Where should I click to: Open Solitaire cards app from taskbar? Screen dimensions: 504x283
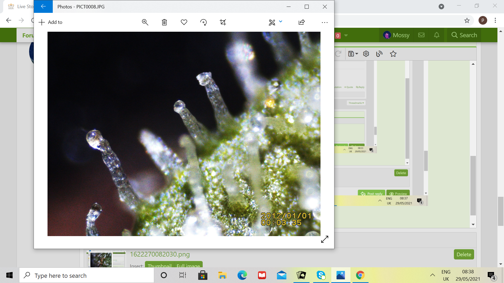point(301,275)
